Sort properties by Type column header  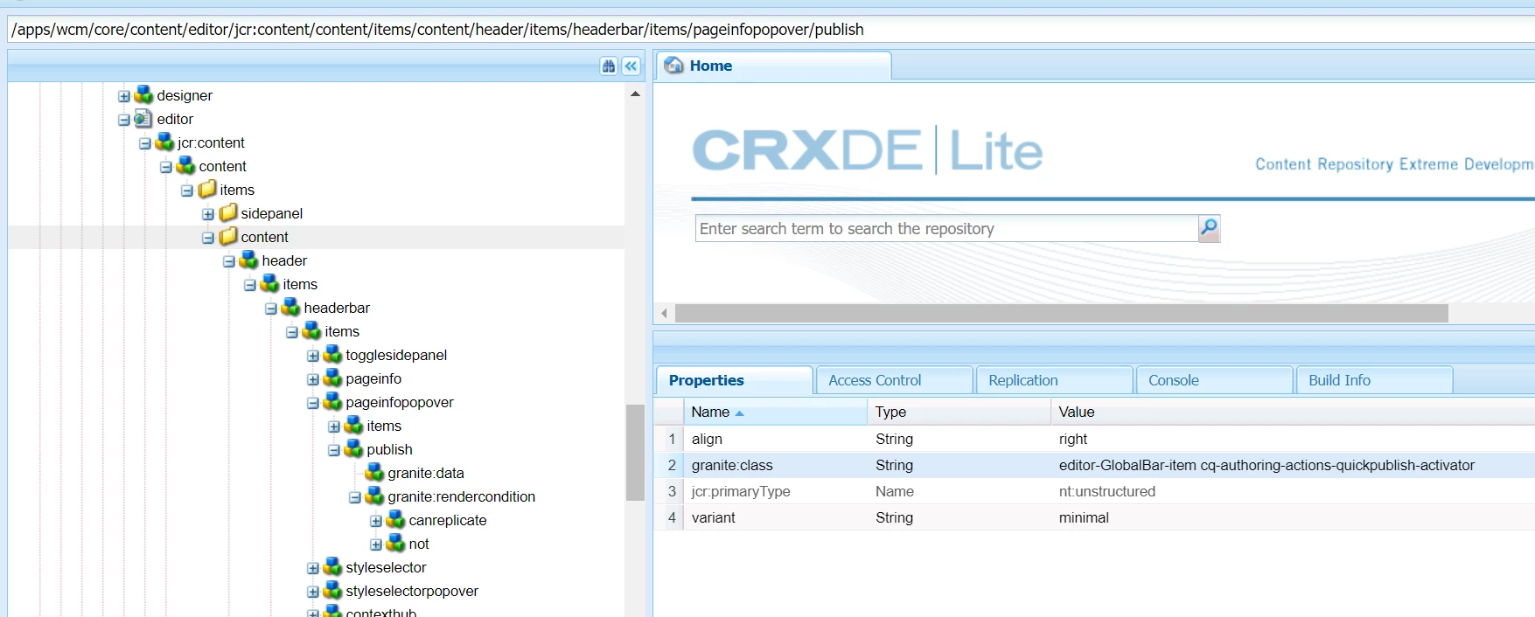coord(959,412)
